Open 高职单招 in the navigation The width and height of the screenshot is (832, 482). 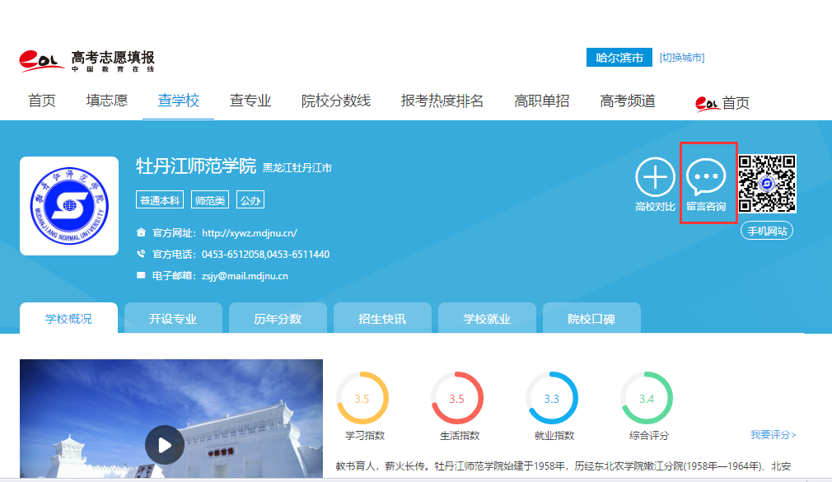541,101
